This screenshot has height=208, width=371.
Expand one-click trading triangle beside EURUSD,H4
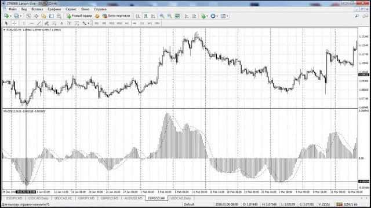coord(4,30)
